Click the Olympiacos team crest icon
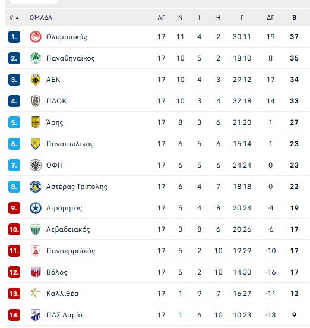The height and width of the screenshot is (328, 310). (x=35, y=37)
